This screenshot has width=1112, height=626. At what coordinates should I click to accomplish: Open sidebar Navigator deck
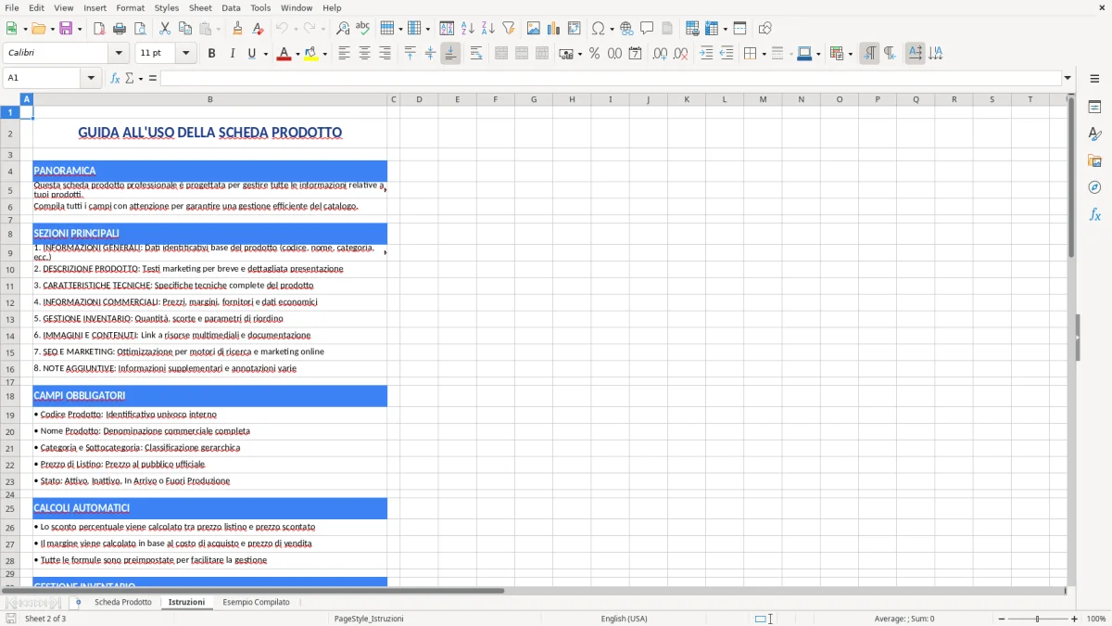[1094, 187]
